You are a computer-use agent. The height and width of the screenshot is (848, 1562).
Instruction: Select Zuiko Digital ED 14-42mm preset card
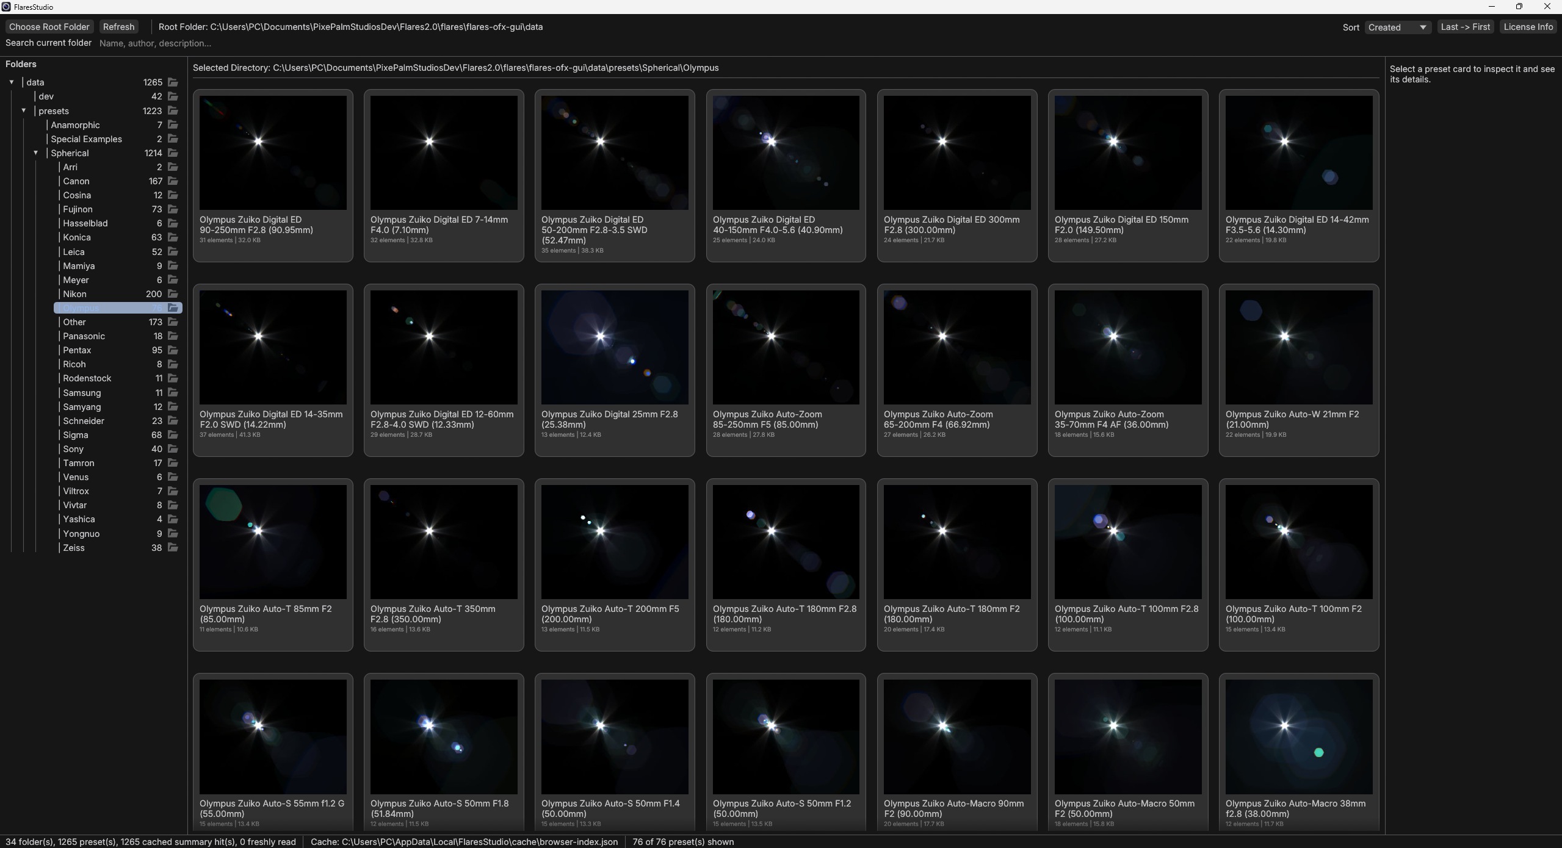1299,176
